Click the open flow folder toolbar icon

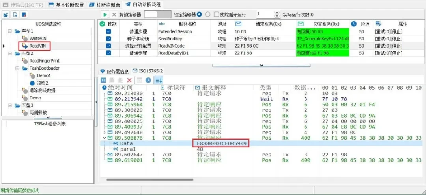click(6, 15)
